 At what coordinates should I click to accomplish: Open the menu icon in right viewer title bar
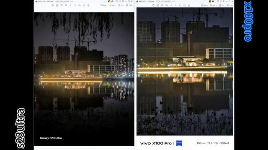(x=221, y=1)
